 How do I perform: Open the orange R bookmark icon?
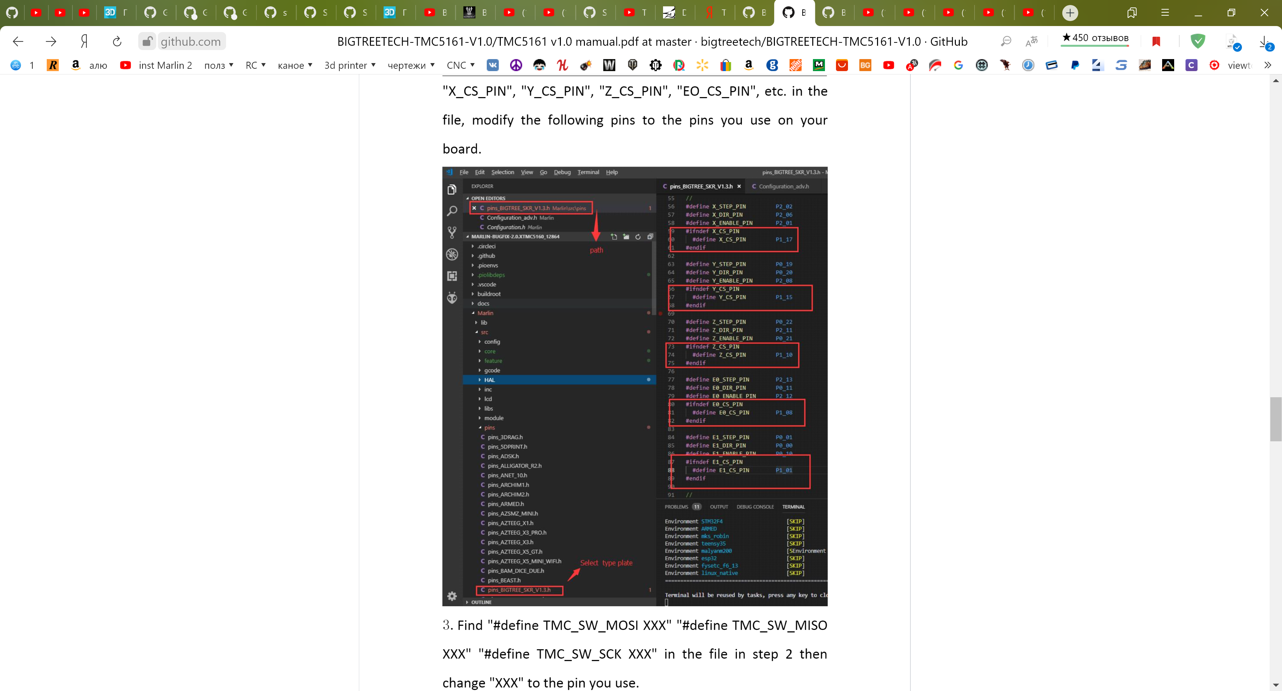pos(53,65)
